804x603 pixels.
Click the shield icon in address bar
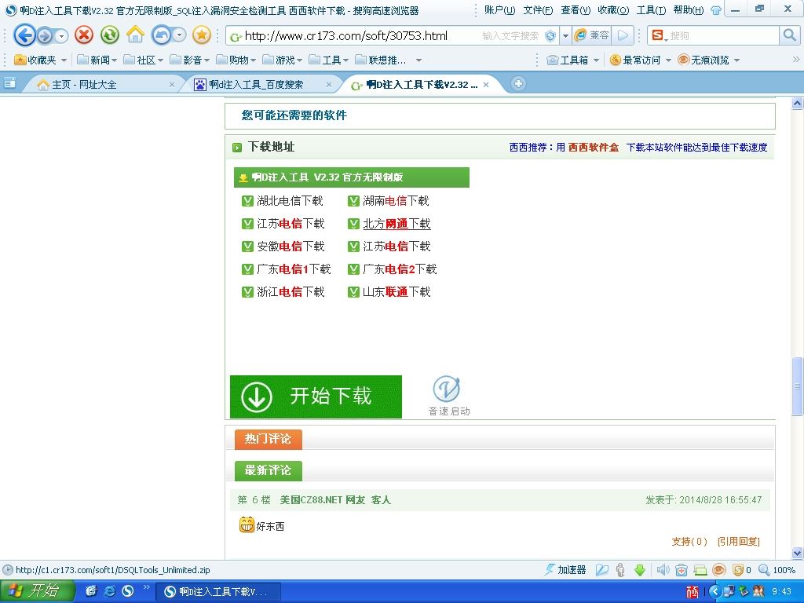(x=550, y=36)
